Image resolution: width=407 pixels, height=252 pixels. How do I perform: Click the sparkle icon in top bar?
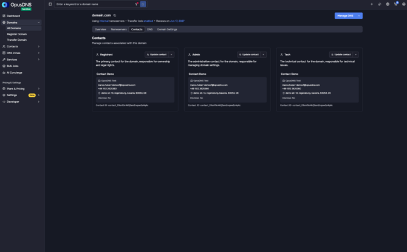click(372, 4)
